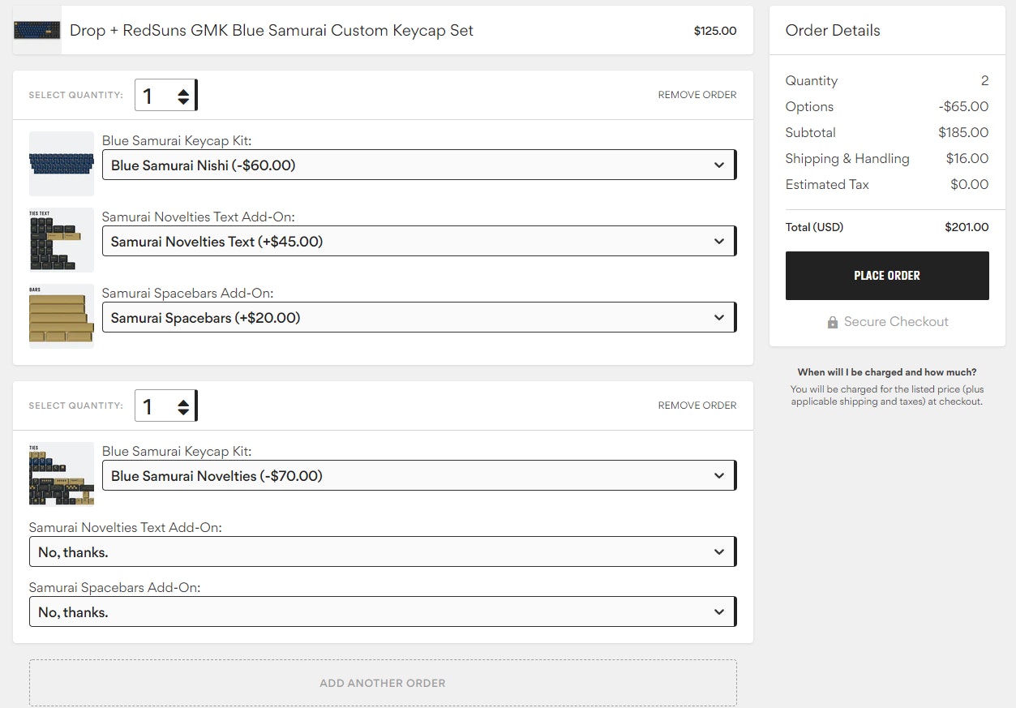Click the Blue Samurai Nishi kit thumbnail
The height and width of the screenshot is (708, 1016).
[x=62, y=164]
